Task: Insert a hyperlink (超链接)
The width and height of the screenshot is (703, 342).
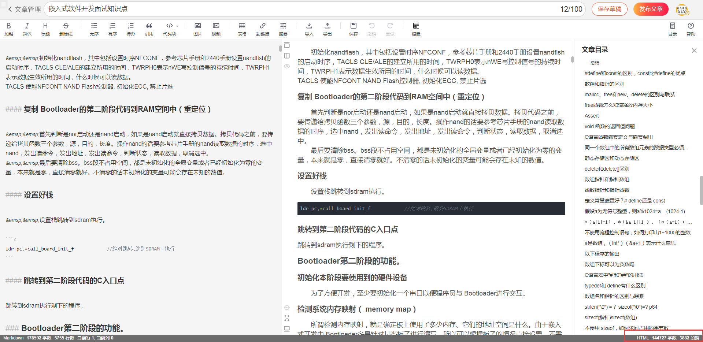Action: (263, 29)
